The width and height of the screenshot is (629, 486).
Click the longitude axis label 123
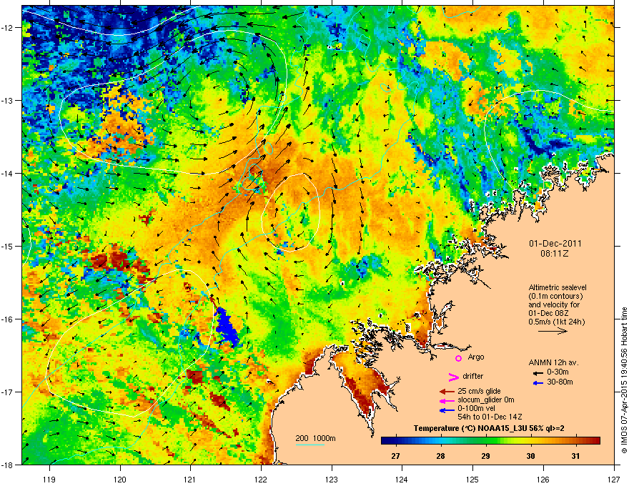[x=332, y=479]
